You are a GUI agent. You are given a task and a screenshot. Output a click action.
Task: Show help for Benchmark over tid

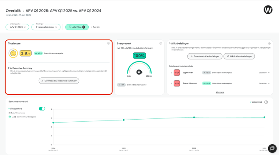click(266, 102)
